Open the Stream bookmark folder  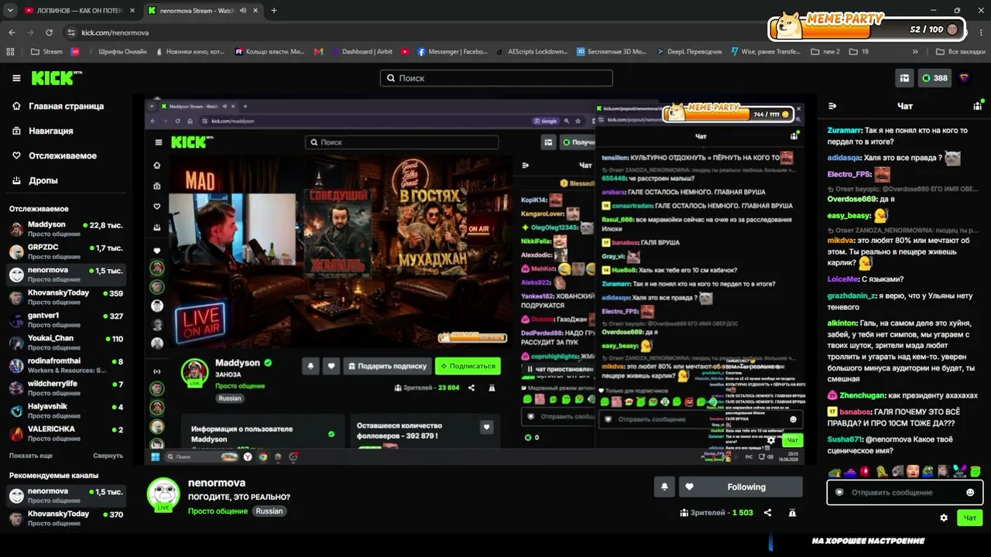[x=46, y=52]
